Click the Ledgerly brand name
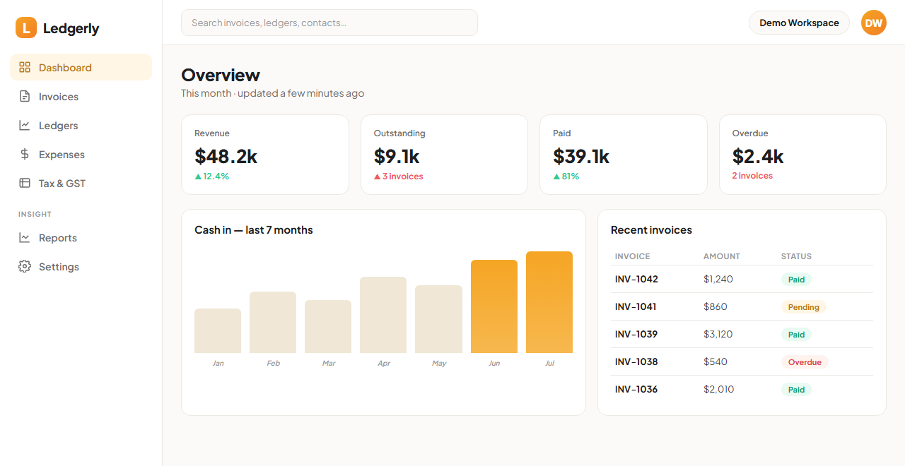The width and height of the screenshot is (905, 466). (x=71, y=28)
